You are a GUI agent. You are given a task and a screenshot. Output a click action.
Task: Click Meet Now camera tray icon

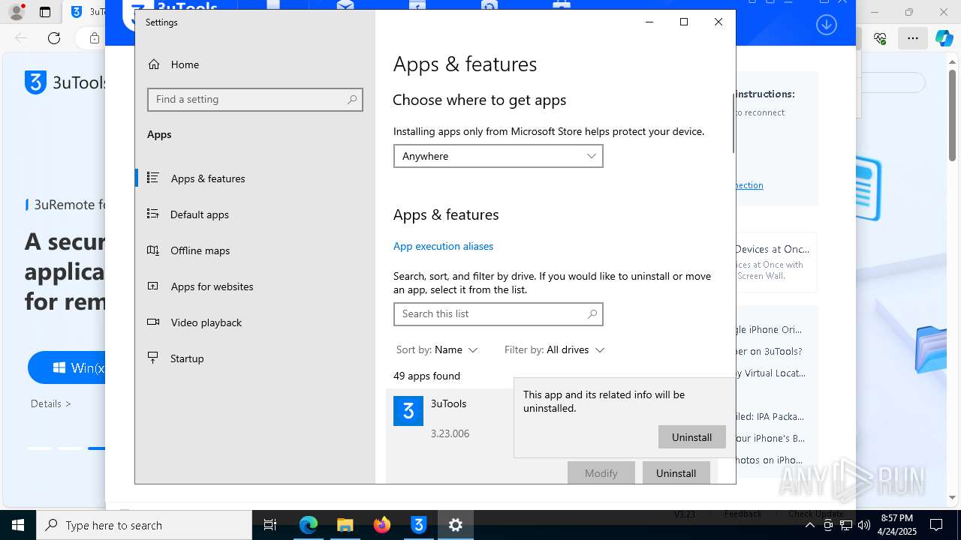(x=828, y=525)
